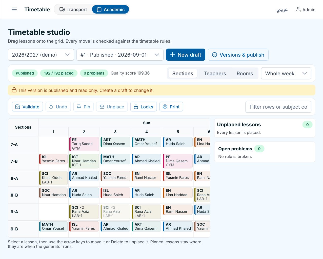Viewport: 323px width, 259px height.
Task: Select 8-A AR Ahmad Khaled lesson
Action: 84,176
